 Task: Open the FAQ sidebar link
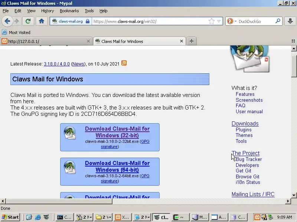[x=241, y=105]
